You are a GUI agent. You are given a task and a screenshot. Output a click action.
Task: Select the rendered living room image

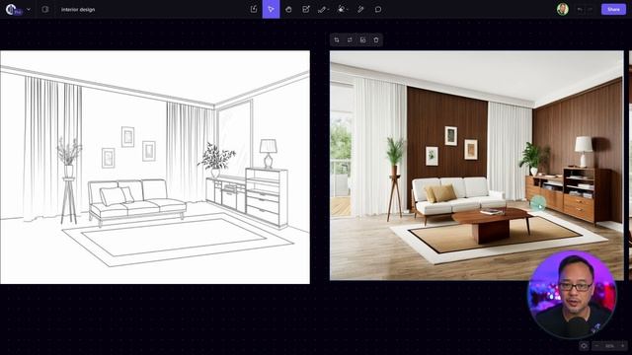[476, 165]
